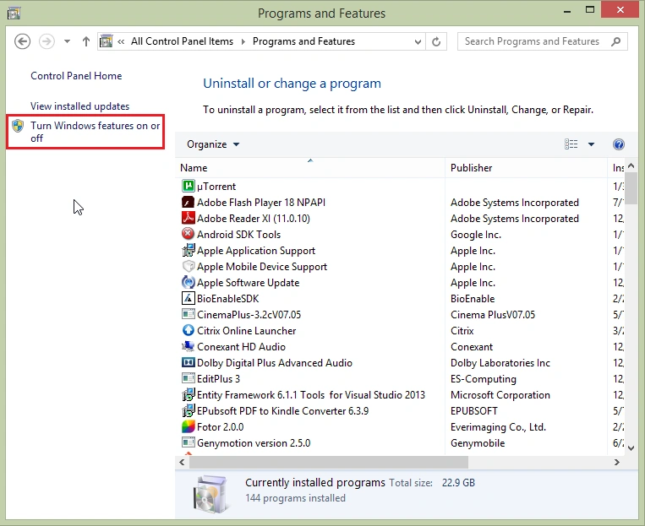Click the search magnifier icon
This screenshot has height=526, width=645.
615,41
